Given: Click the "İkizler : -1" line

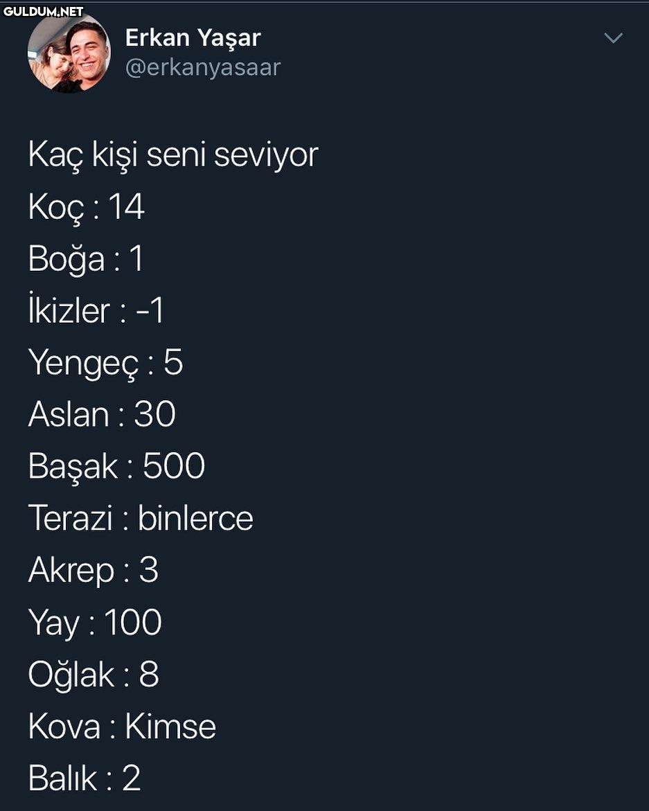Looking at the screenshot, I should coord(96,310).
